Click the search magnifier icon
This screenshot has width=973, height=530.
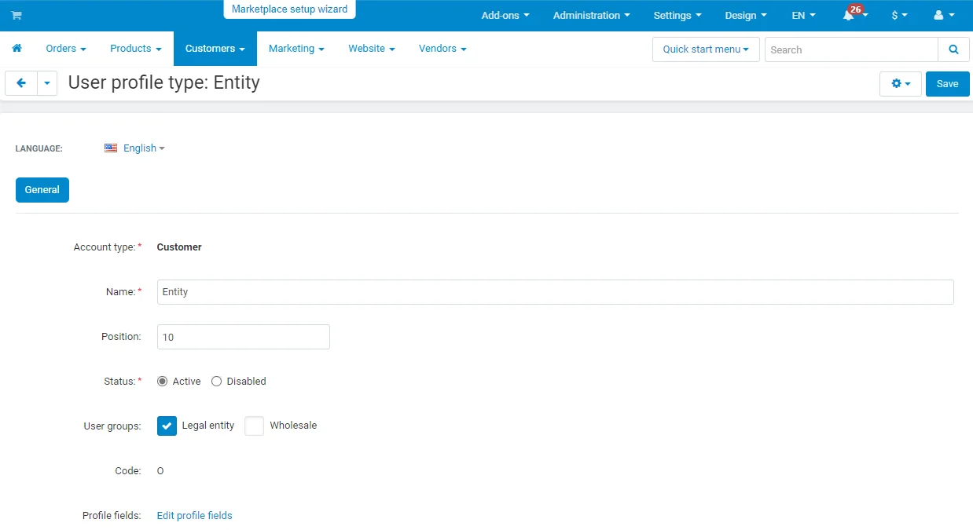tap(953, 49)
